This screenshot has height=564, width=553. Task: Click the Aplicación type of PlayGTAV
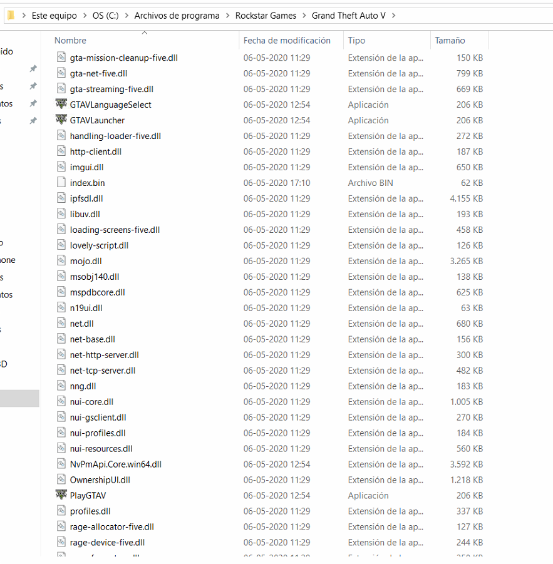point(368,496)
